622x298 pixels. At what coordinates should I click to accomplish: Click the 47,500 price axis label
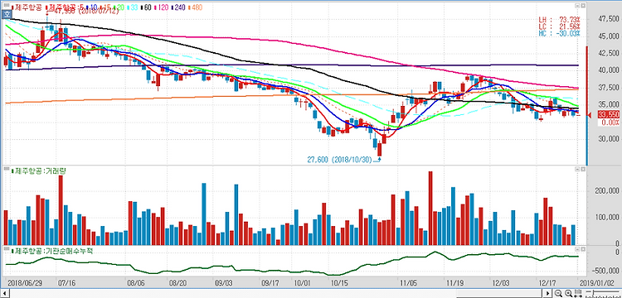609,18
